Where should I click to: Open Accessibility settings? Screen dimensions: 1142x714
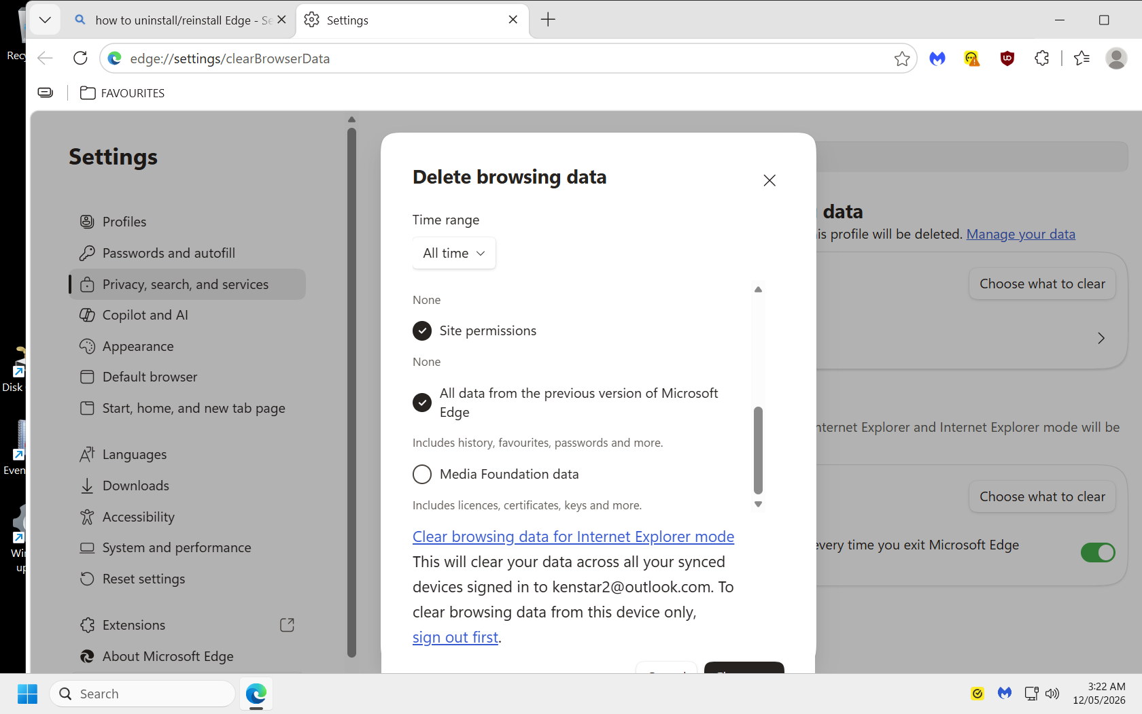(188, 517)
